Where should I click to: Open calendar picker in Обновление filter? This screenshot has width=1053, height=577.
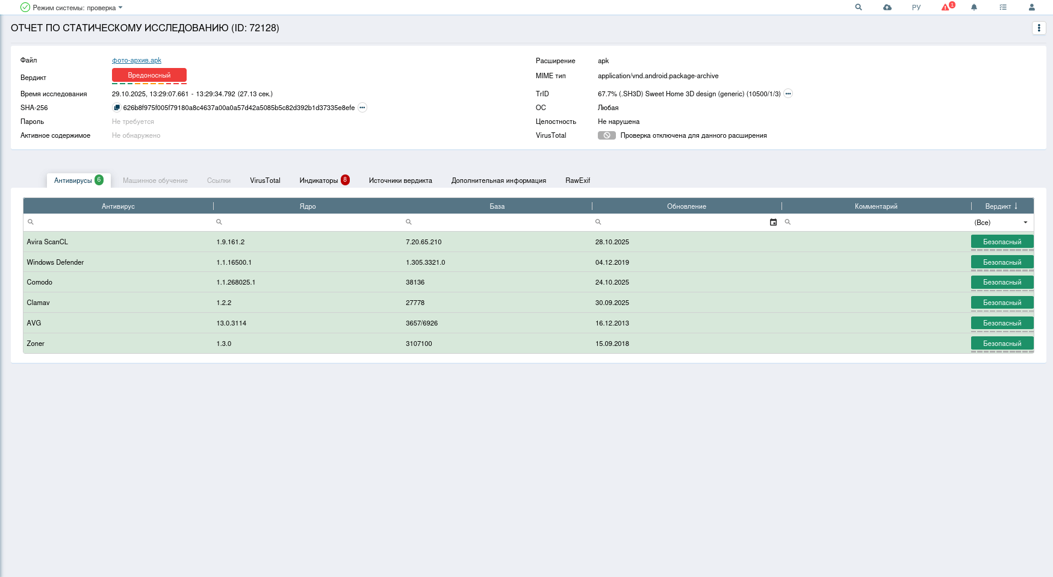[x=773, y=222]
